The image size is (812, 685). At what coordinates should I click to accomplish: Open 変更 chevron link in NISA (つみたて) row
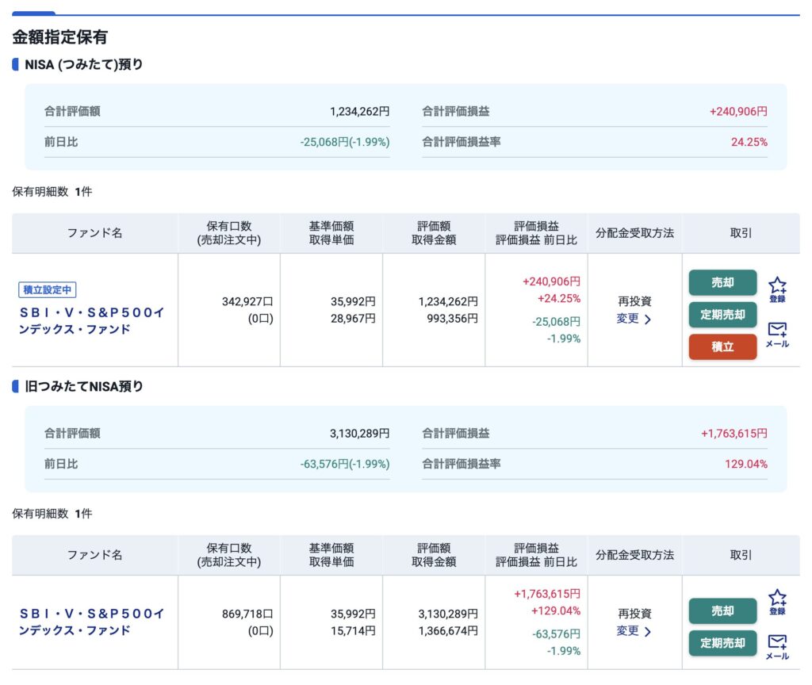click(634, 319)
